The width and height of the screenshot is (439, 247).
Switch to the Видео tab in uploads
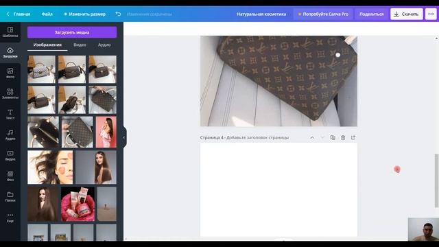click(80, 45)
